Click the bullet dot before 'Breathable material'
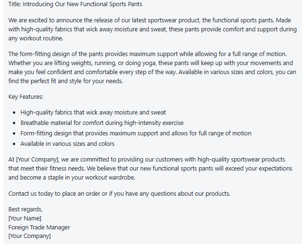The height and width of the screenshot is (247, 303). click(14, 123)
